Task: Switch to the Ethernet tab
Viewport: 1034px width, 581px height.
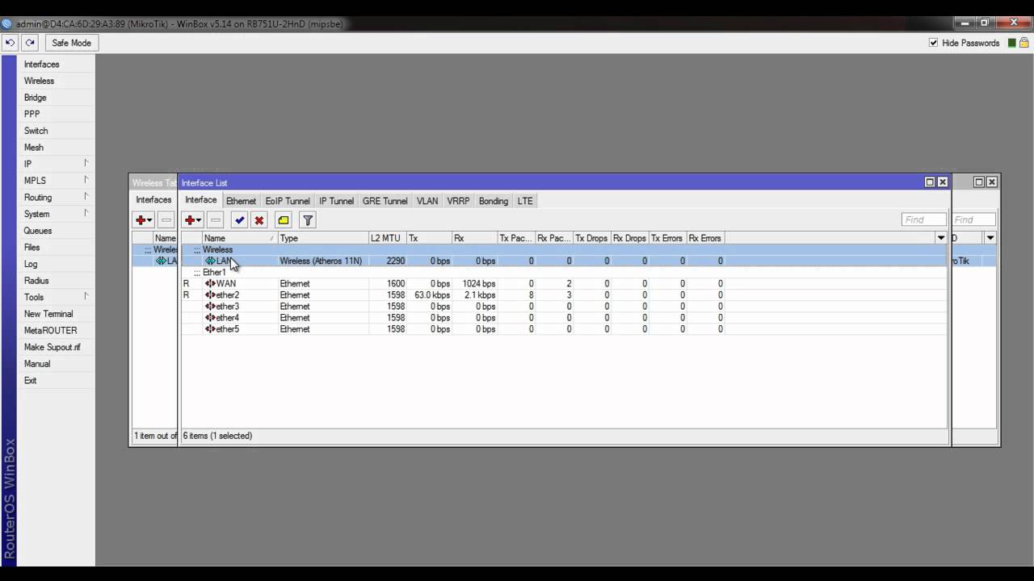Action: pyautogui.click(x=241, y=201)
